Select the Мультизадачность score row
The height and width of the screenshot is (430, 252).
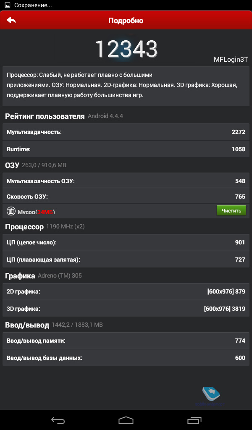[x=126, y=132]
